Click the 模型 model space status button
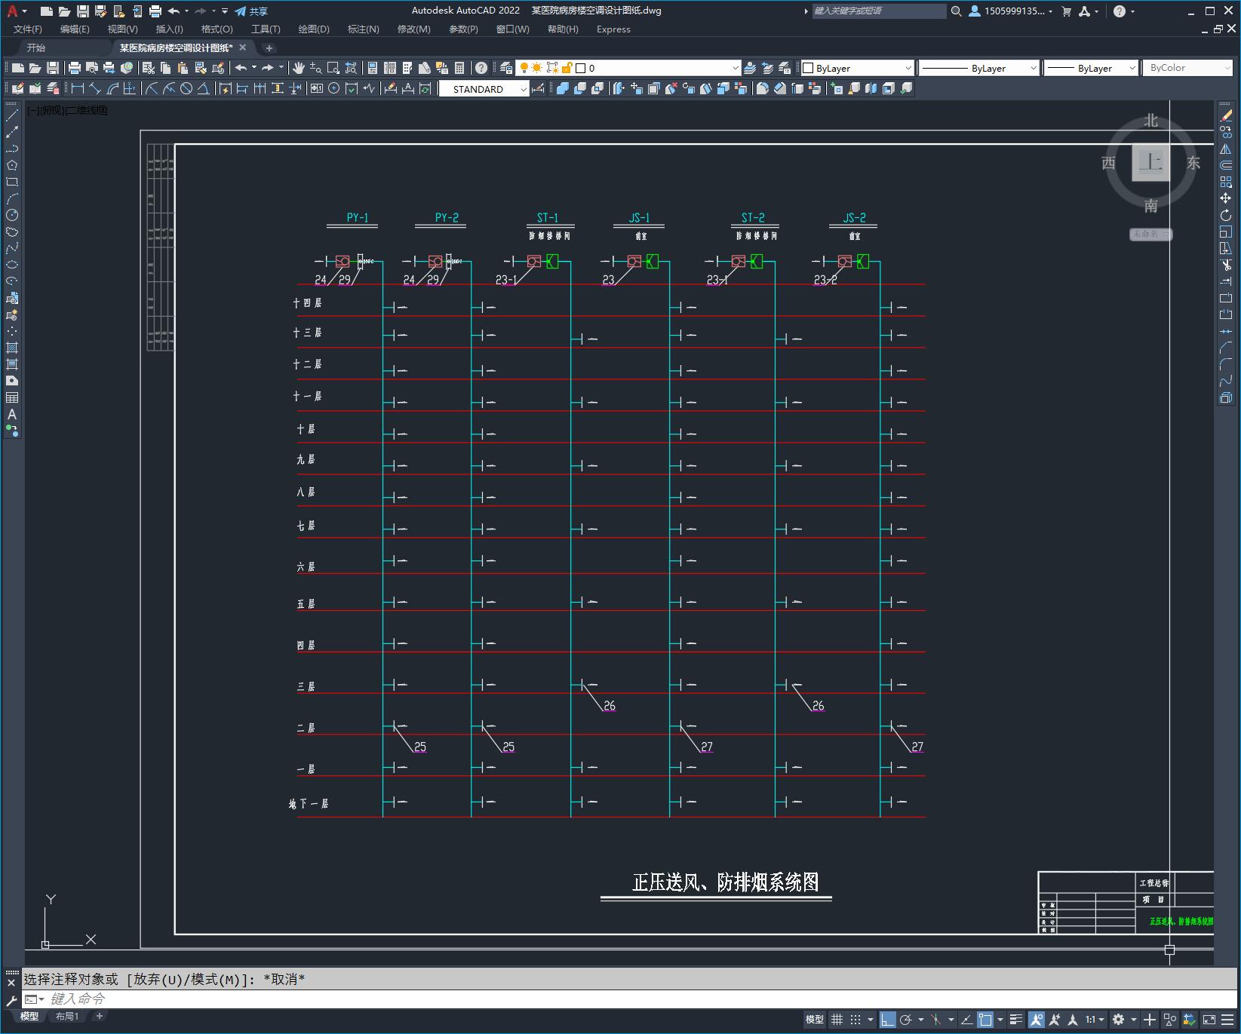Viewport: 1241px width, 1034px height. tap(815, 1020)
